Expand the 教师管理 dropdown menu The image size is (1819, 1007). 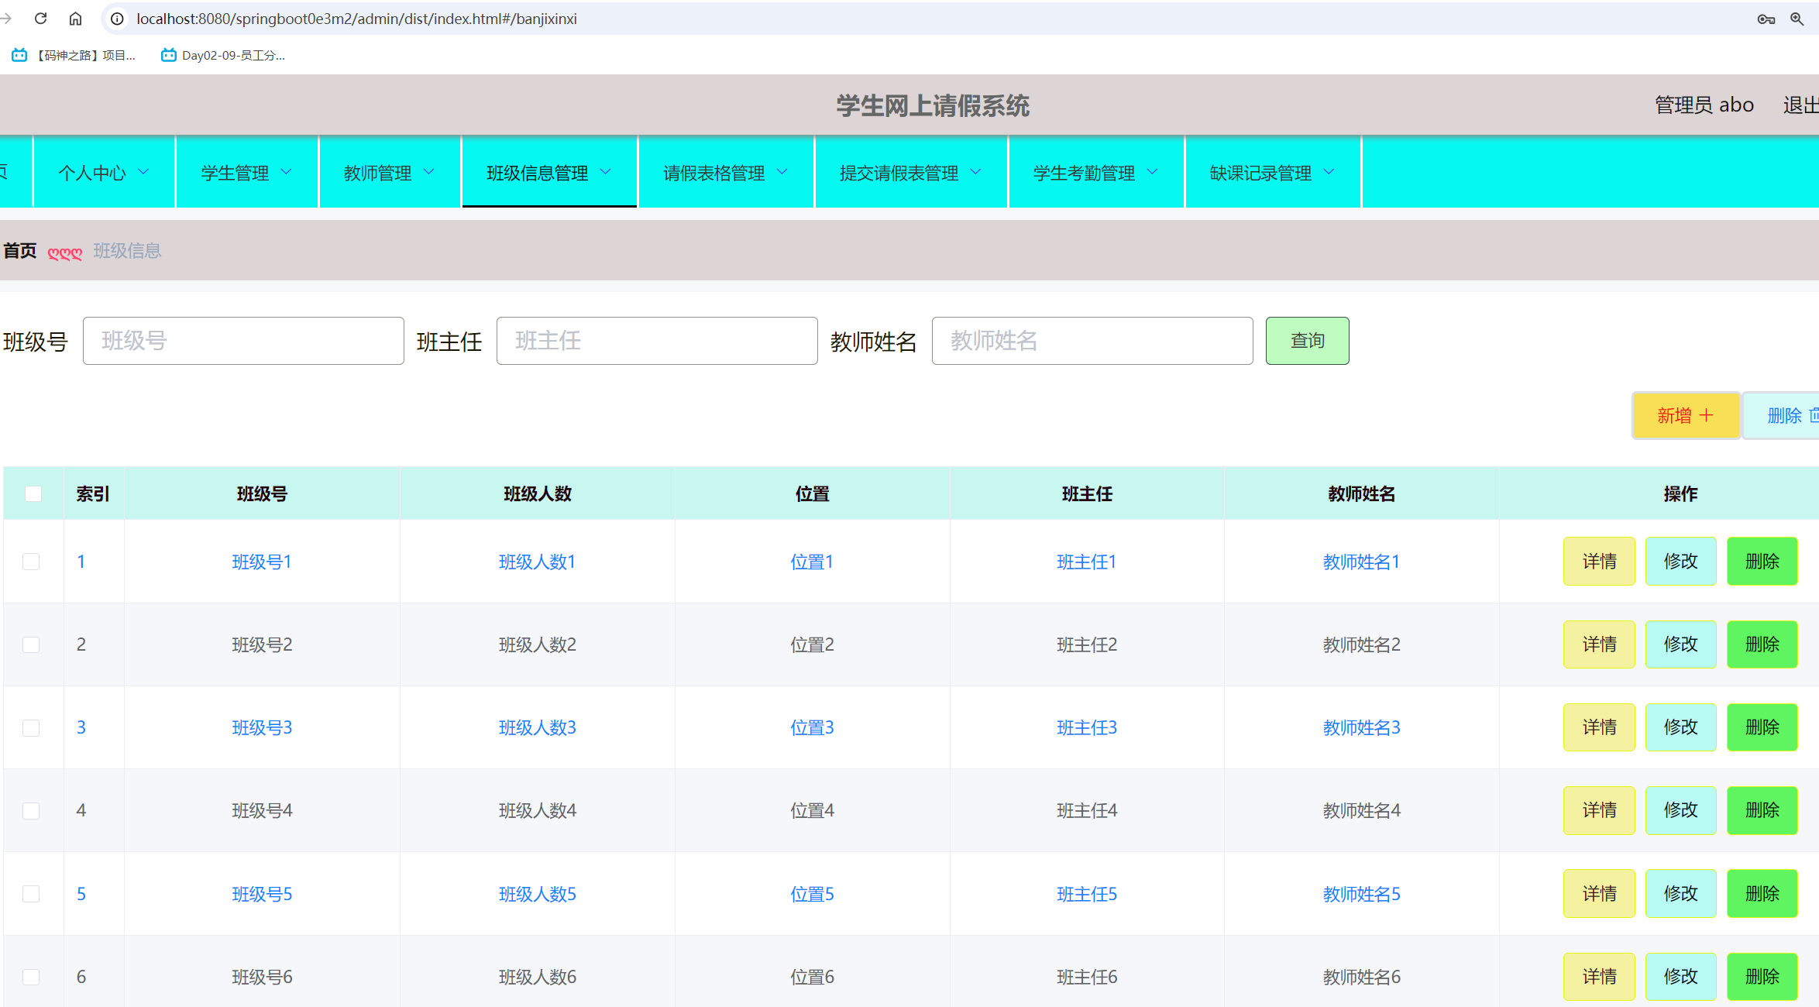[x=389, y=172]
